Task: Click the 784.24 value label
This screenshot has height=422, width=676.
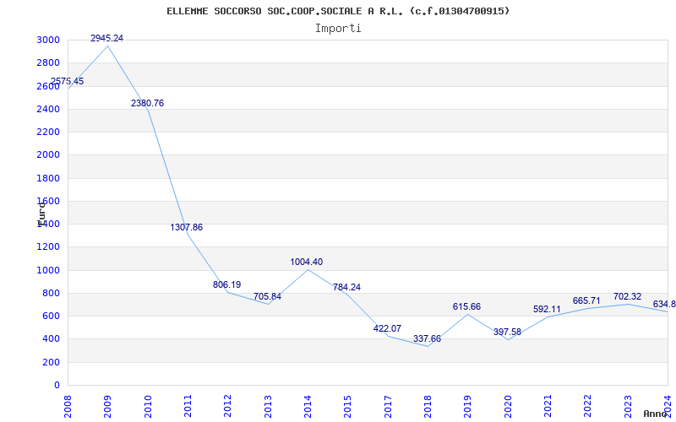Action: tap(346, 287)
